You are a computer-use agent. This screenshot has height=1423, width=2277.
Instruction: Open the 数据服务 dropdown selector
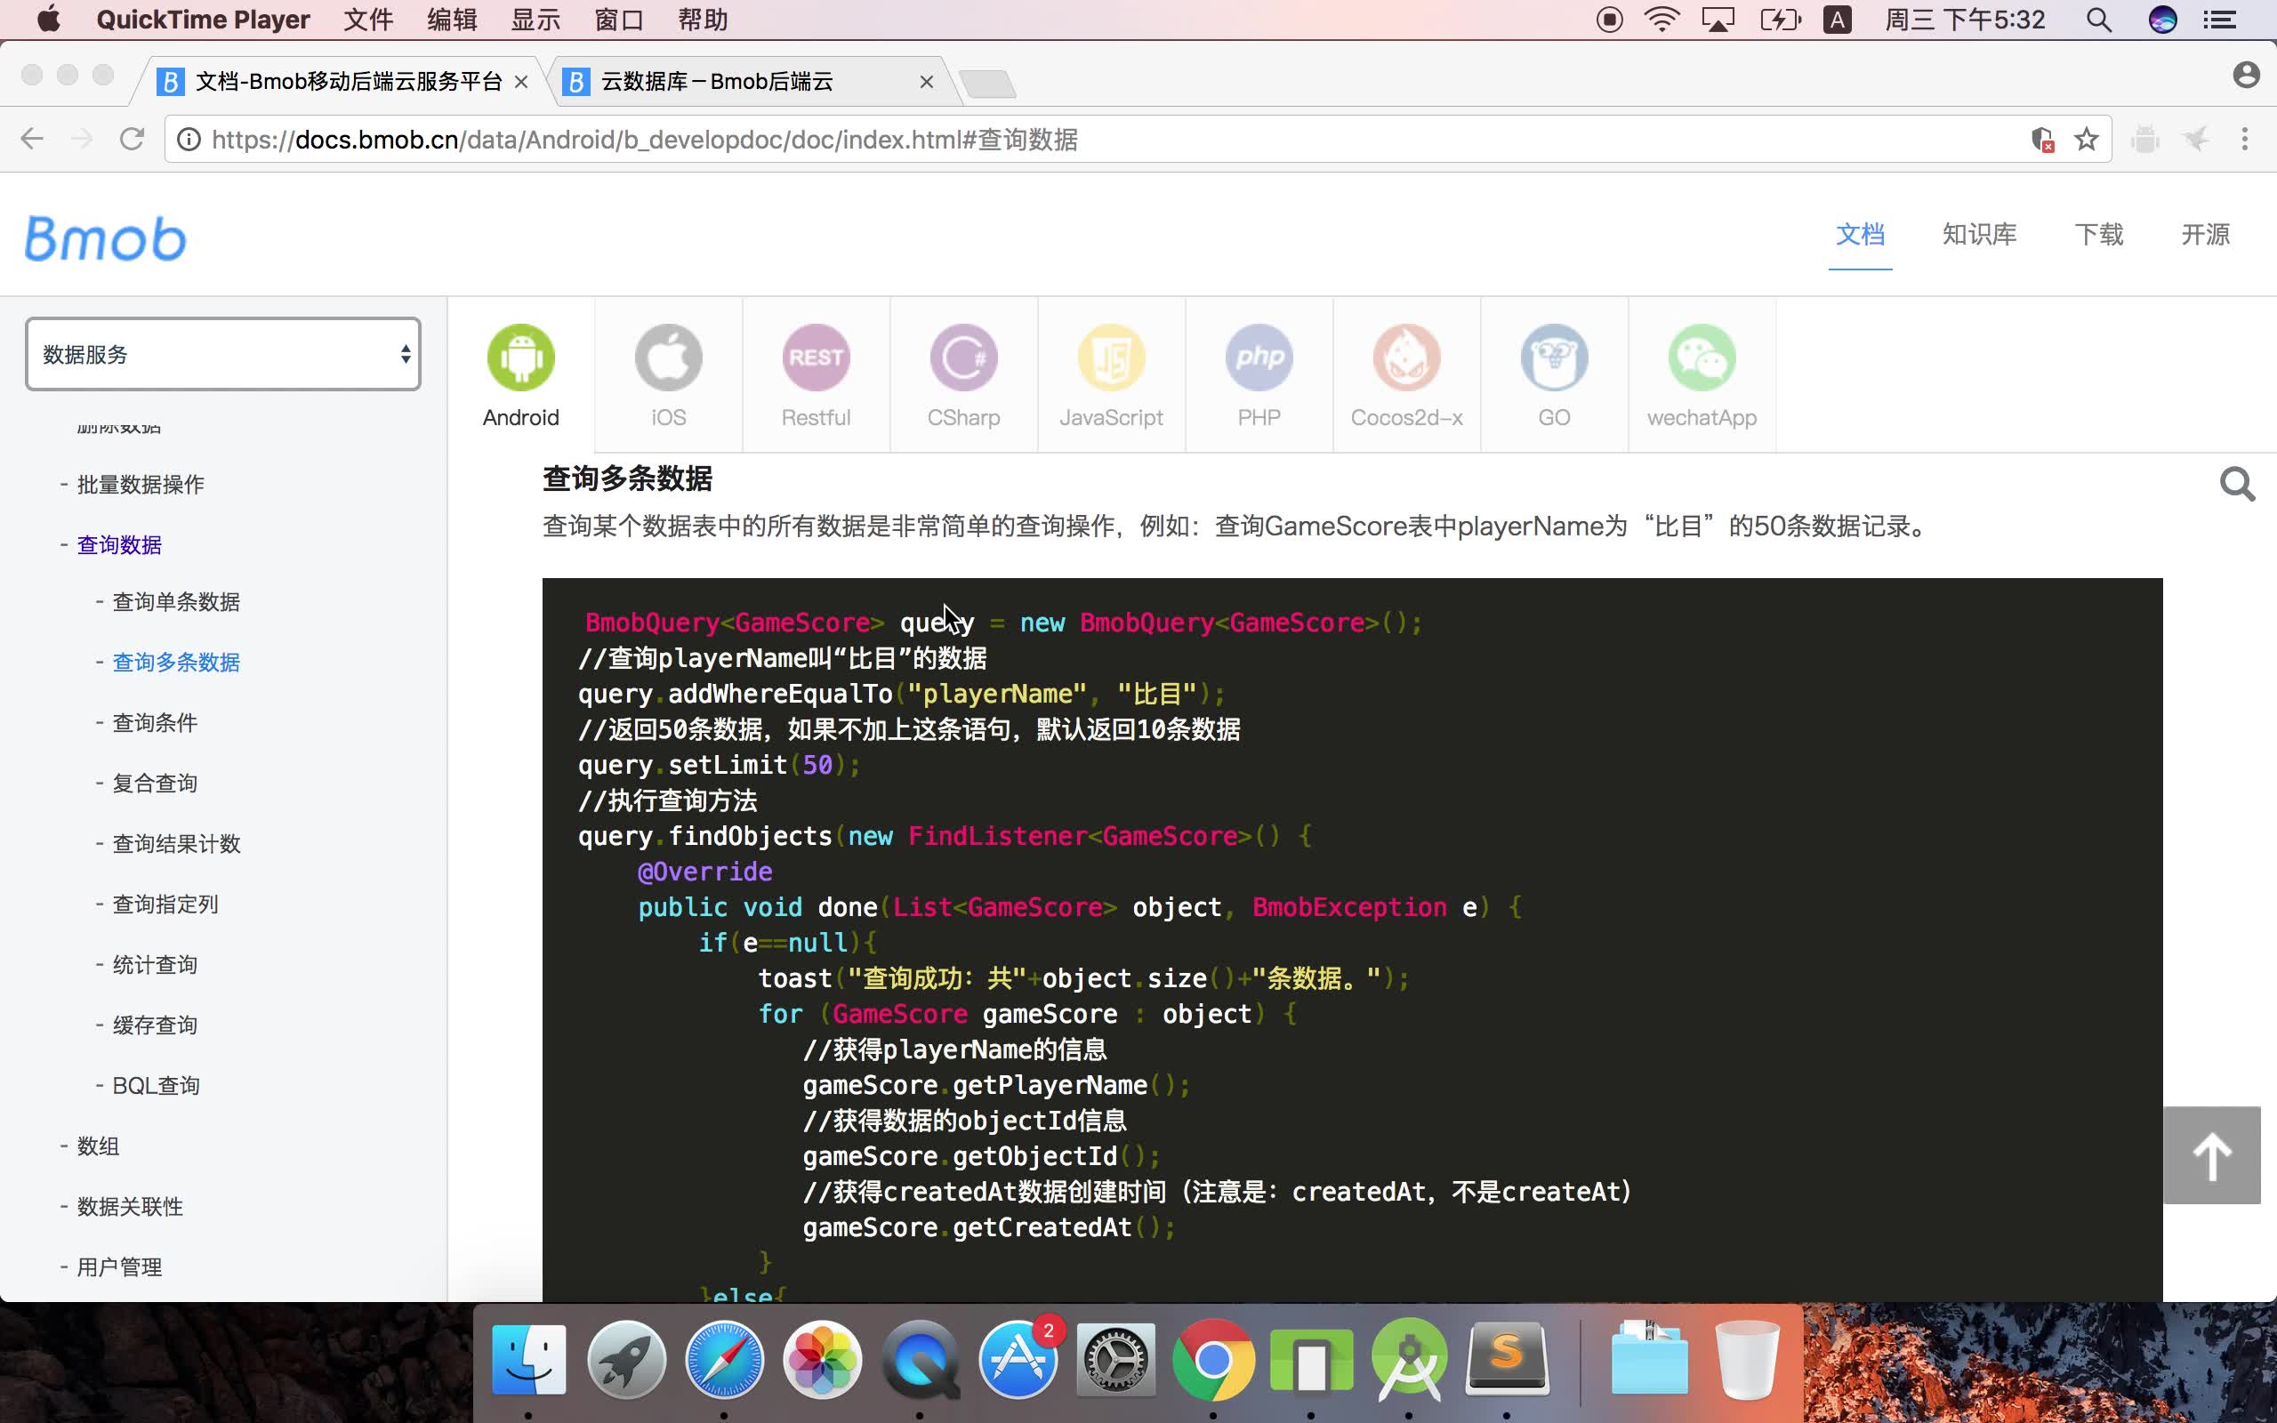[223, 354]
